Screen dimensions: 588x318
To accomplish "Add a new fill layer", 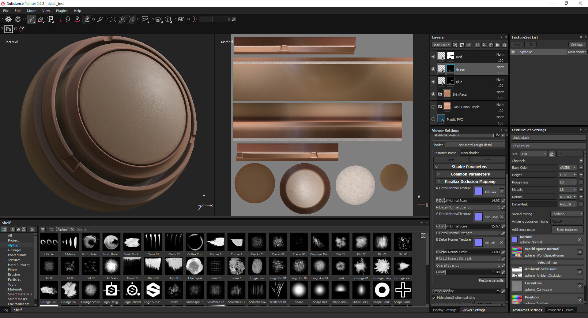I will coord(484,45).
